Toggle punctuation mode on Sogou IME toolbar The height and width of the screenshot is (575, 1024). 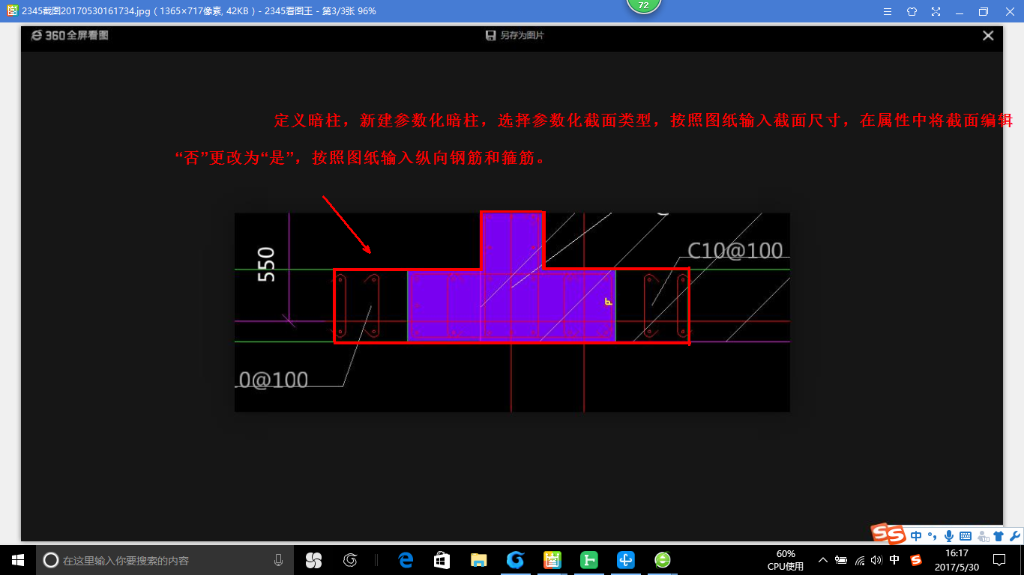pyautogui.click(x=933, y=536)
